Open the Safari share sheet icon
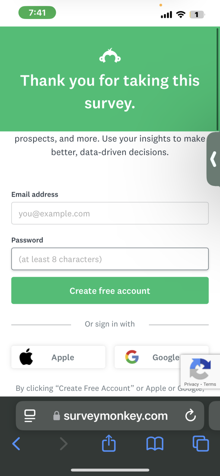Screen dimensions: 220x476 coord(109,443)
